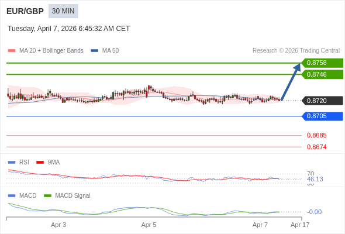Click the MA 20 + Bollinger Bands legend swatch
This screenshot has width=345, height=234.
[x=12, y=51]
